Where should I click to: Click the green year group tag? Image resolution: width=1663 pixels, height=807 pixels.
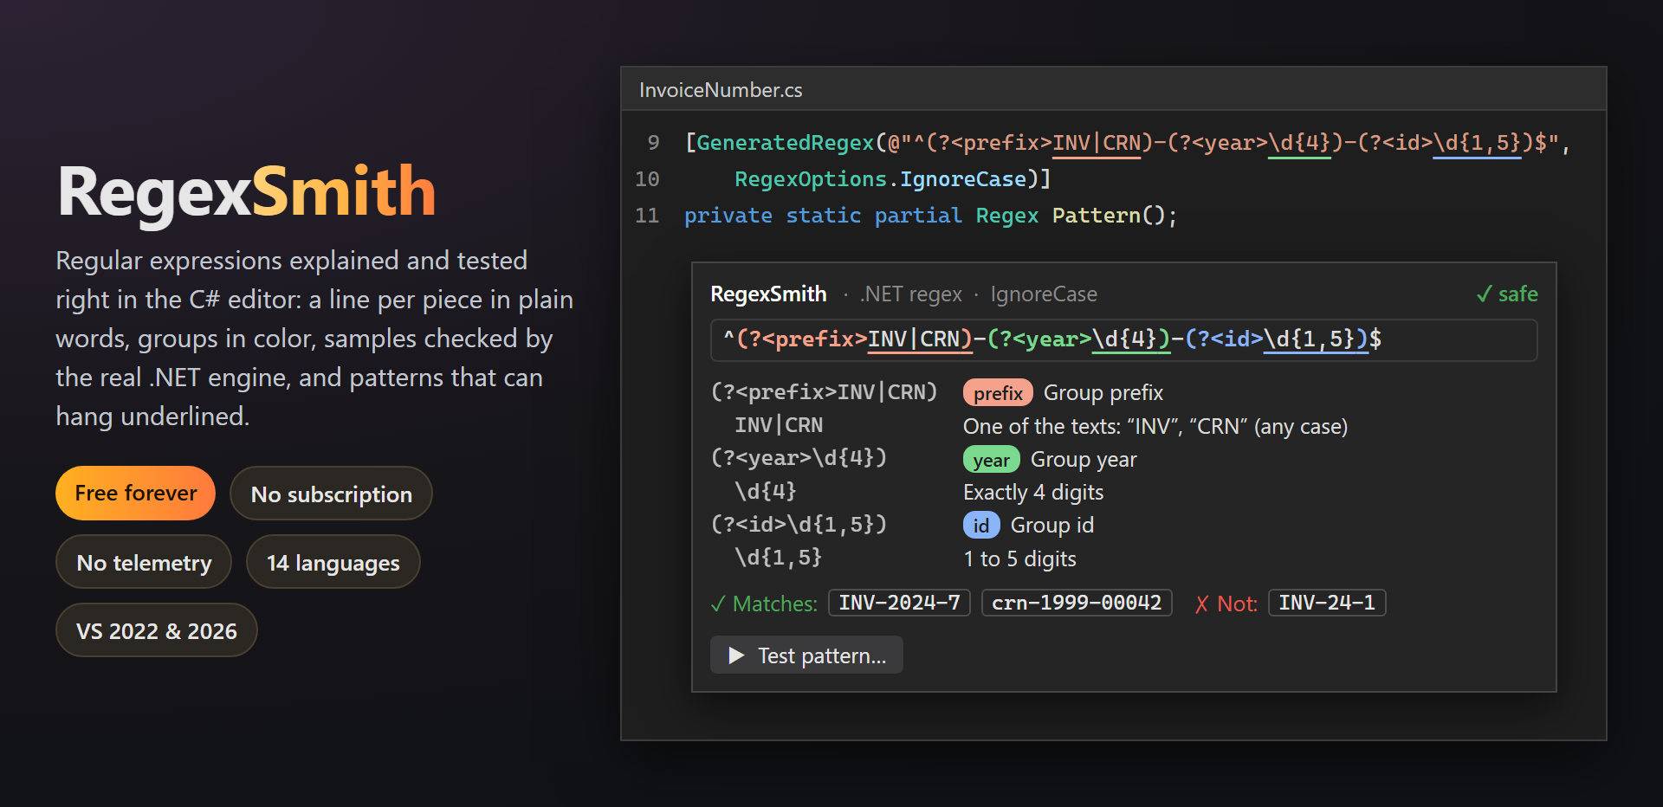[x=992, y=460]
